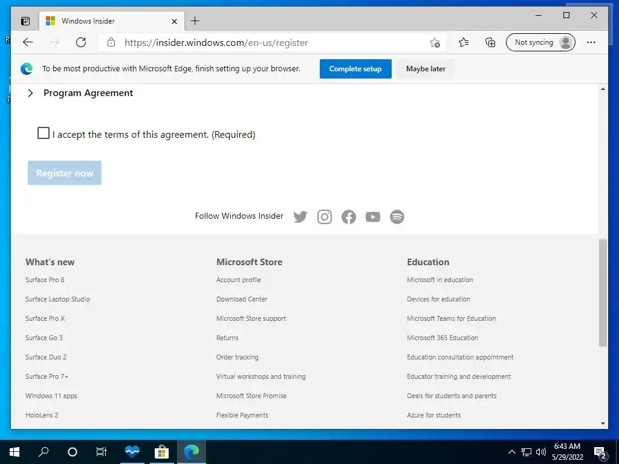Viewport: 619px width, 464px height.
Task: Click Maybe later button
Action: [426, 69]
